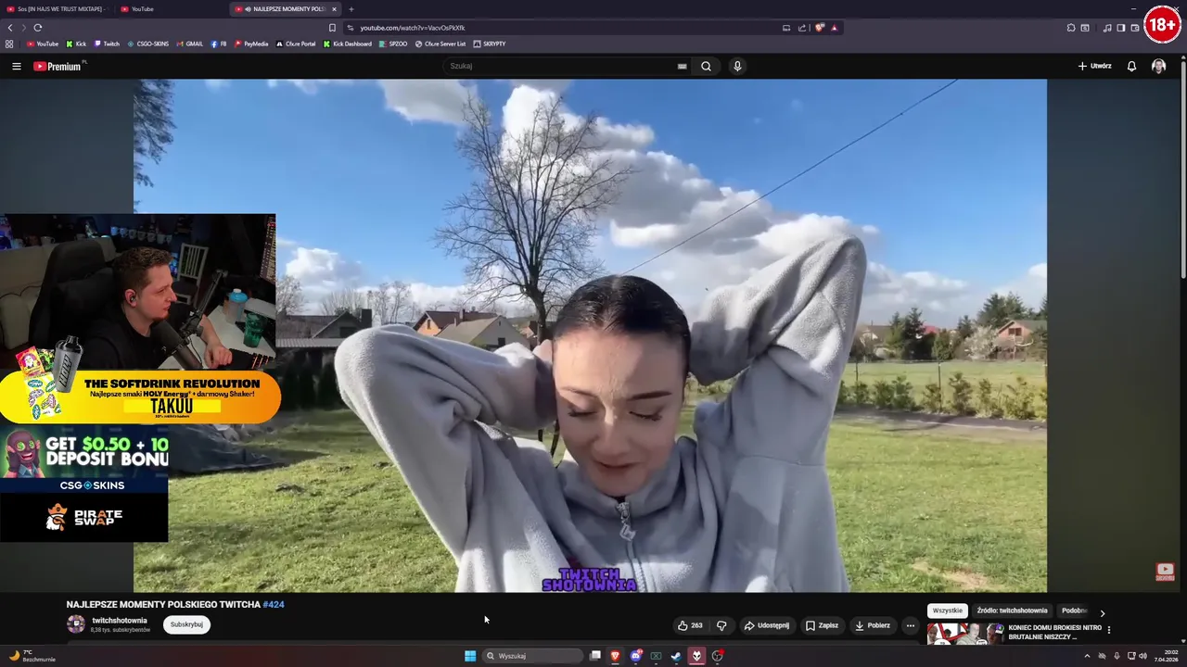Open the Cfx.re Portal bookmark

296,44
